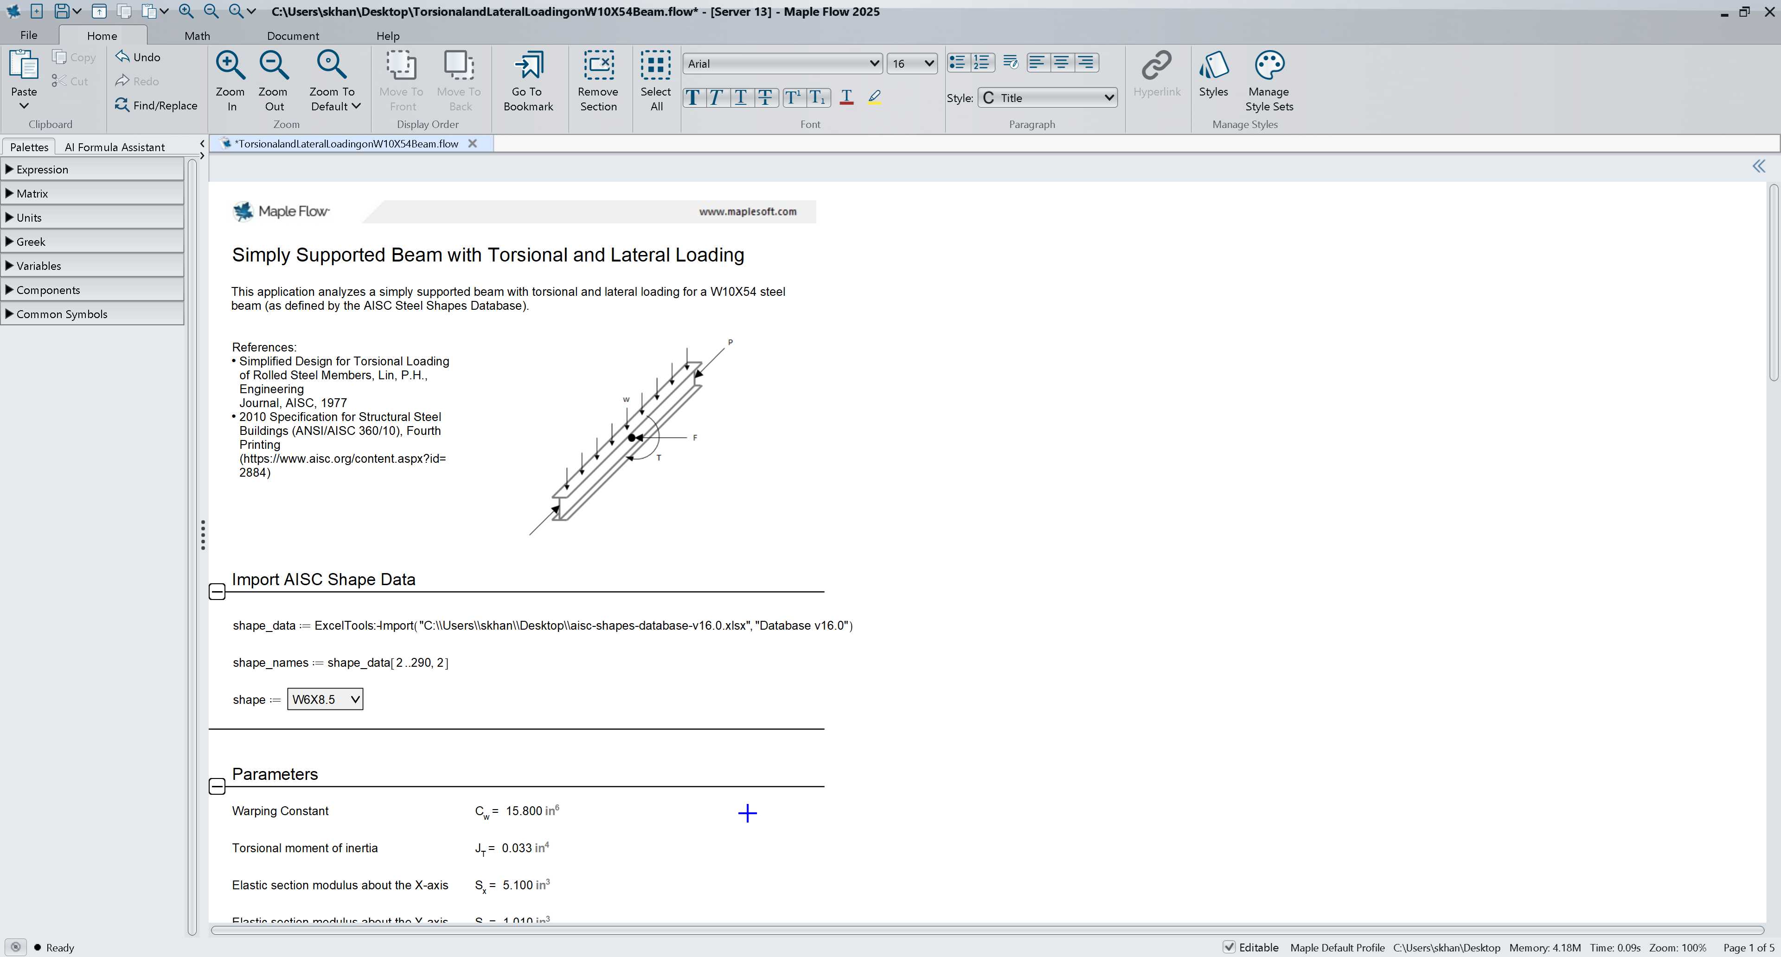Click the quick access zoom in magnifier
Viewport: 1781px width, 957px height.
[x=186, y=11]
